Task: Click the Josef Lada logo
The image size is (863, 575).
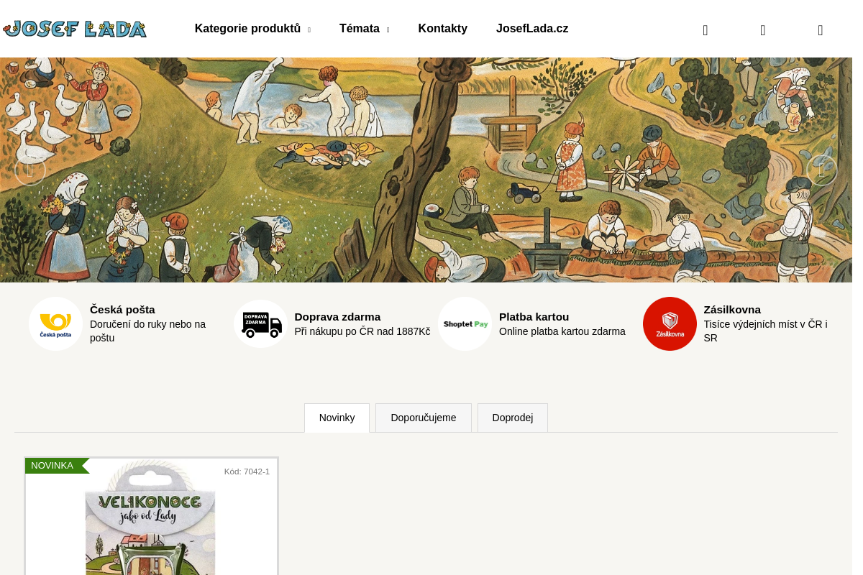Action: click(75, 29)
